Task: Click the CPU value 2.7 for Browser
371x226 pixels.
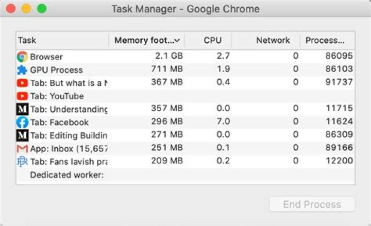Action: point(223,56)
